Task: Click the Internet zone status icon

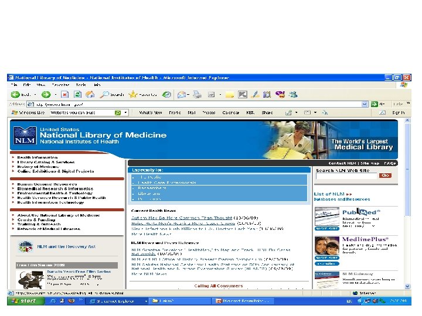Action: [x=355, y=293]
